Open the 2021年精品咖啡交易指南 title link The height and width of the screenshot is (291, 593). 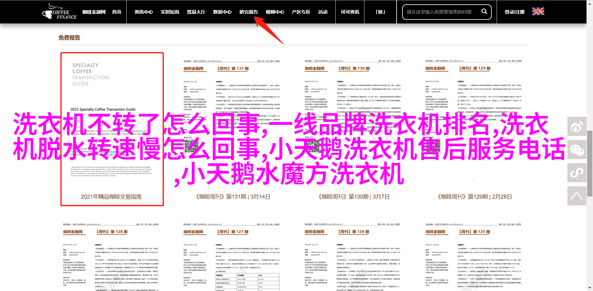(111, 197)
